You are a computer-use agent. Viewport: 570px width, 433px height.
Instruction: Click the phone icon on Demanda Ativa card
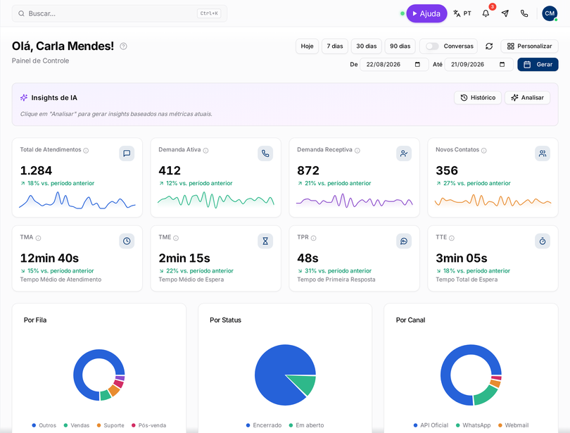pyautogui.click(x=265, y=153)
